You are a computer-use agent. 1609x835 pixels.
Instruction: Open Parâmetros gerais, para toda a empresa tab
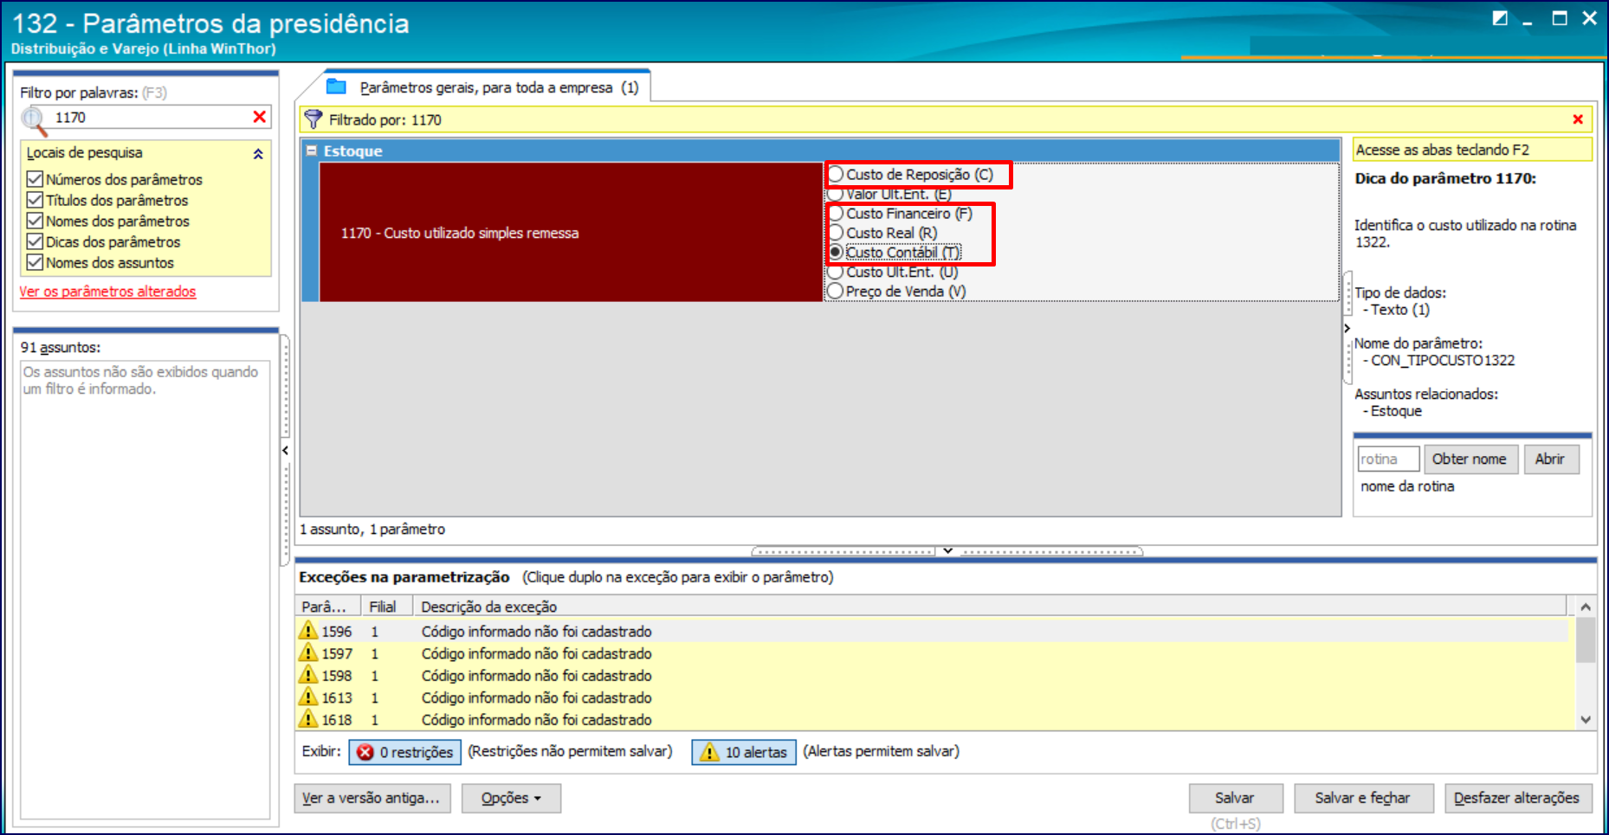pyautogui.click(x=488, y=87)
